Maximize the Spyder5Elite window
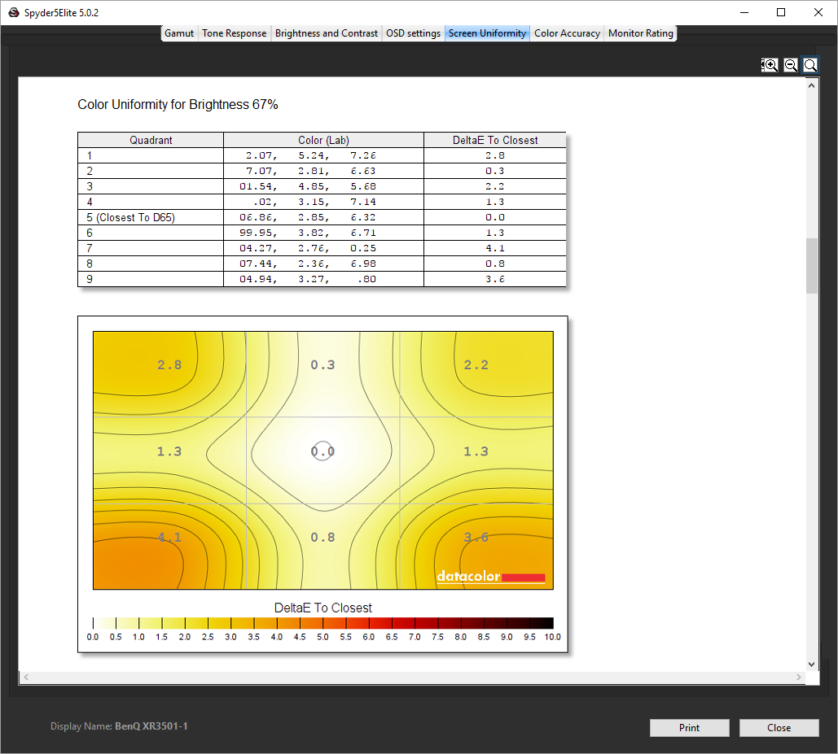Screen dimensions: 838x754 781,12
